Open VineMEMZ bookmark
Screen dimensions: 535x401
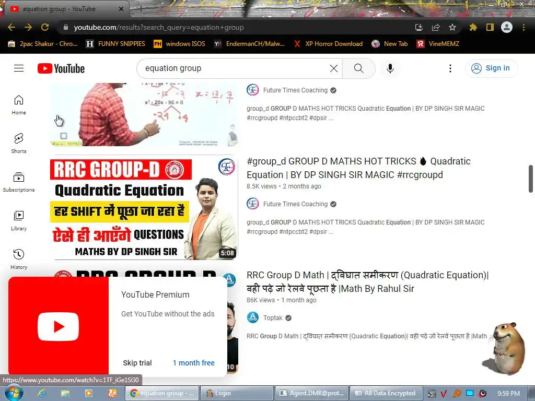click(x=438, y=44)
